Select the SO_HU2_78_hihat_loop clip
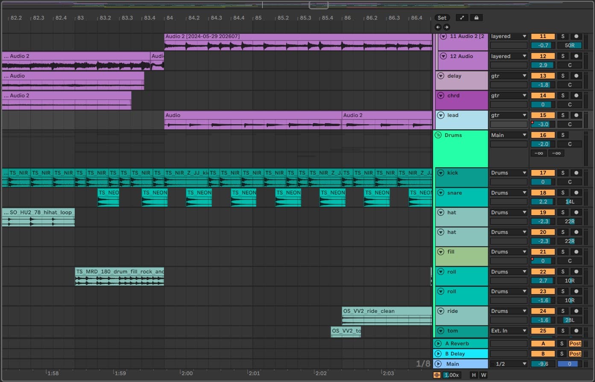The height and width of the screenshot is (382, 595). point(38,217)
